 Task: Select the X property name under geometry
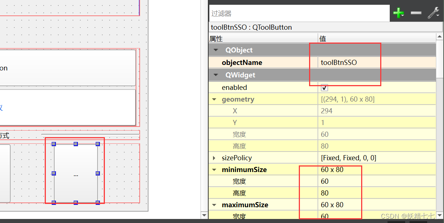coord(235,111)
